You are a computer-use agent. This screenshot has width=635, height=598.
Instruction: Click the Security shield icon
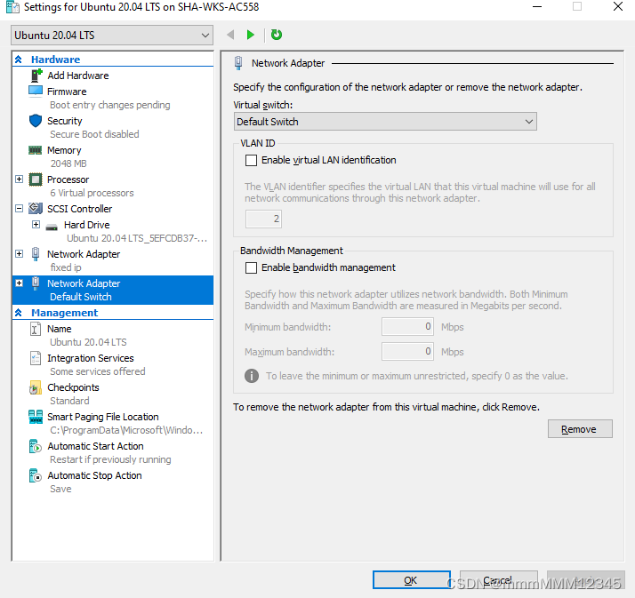pos(36,121)
